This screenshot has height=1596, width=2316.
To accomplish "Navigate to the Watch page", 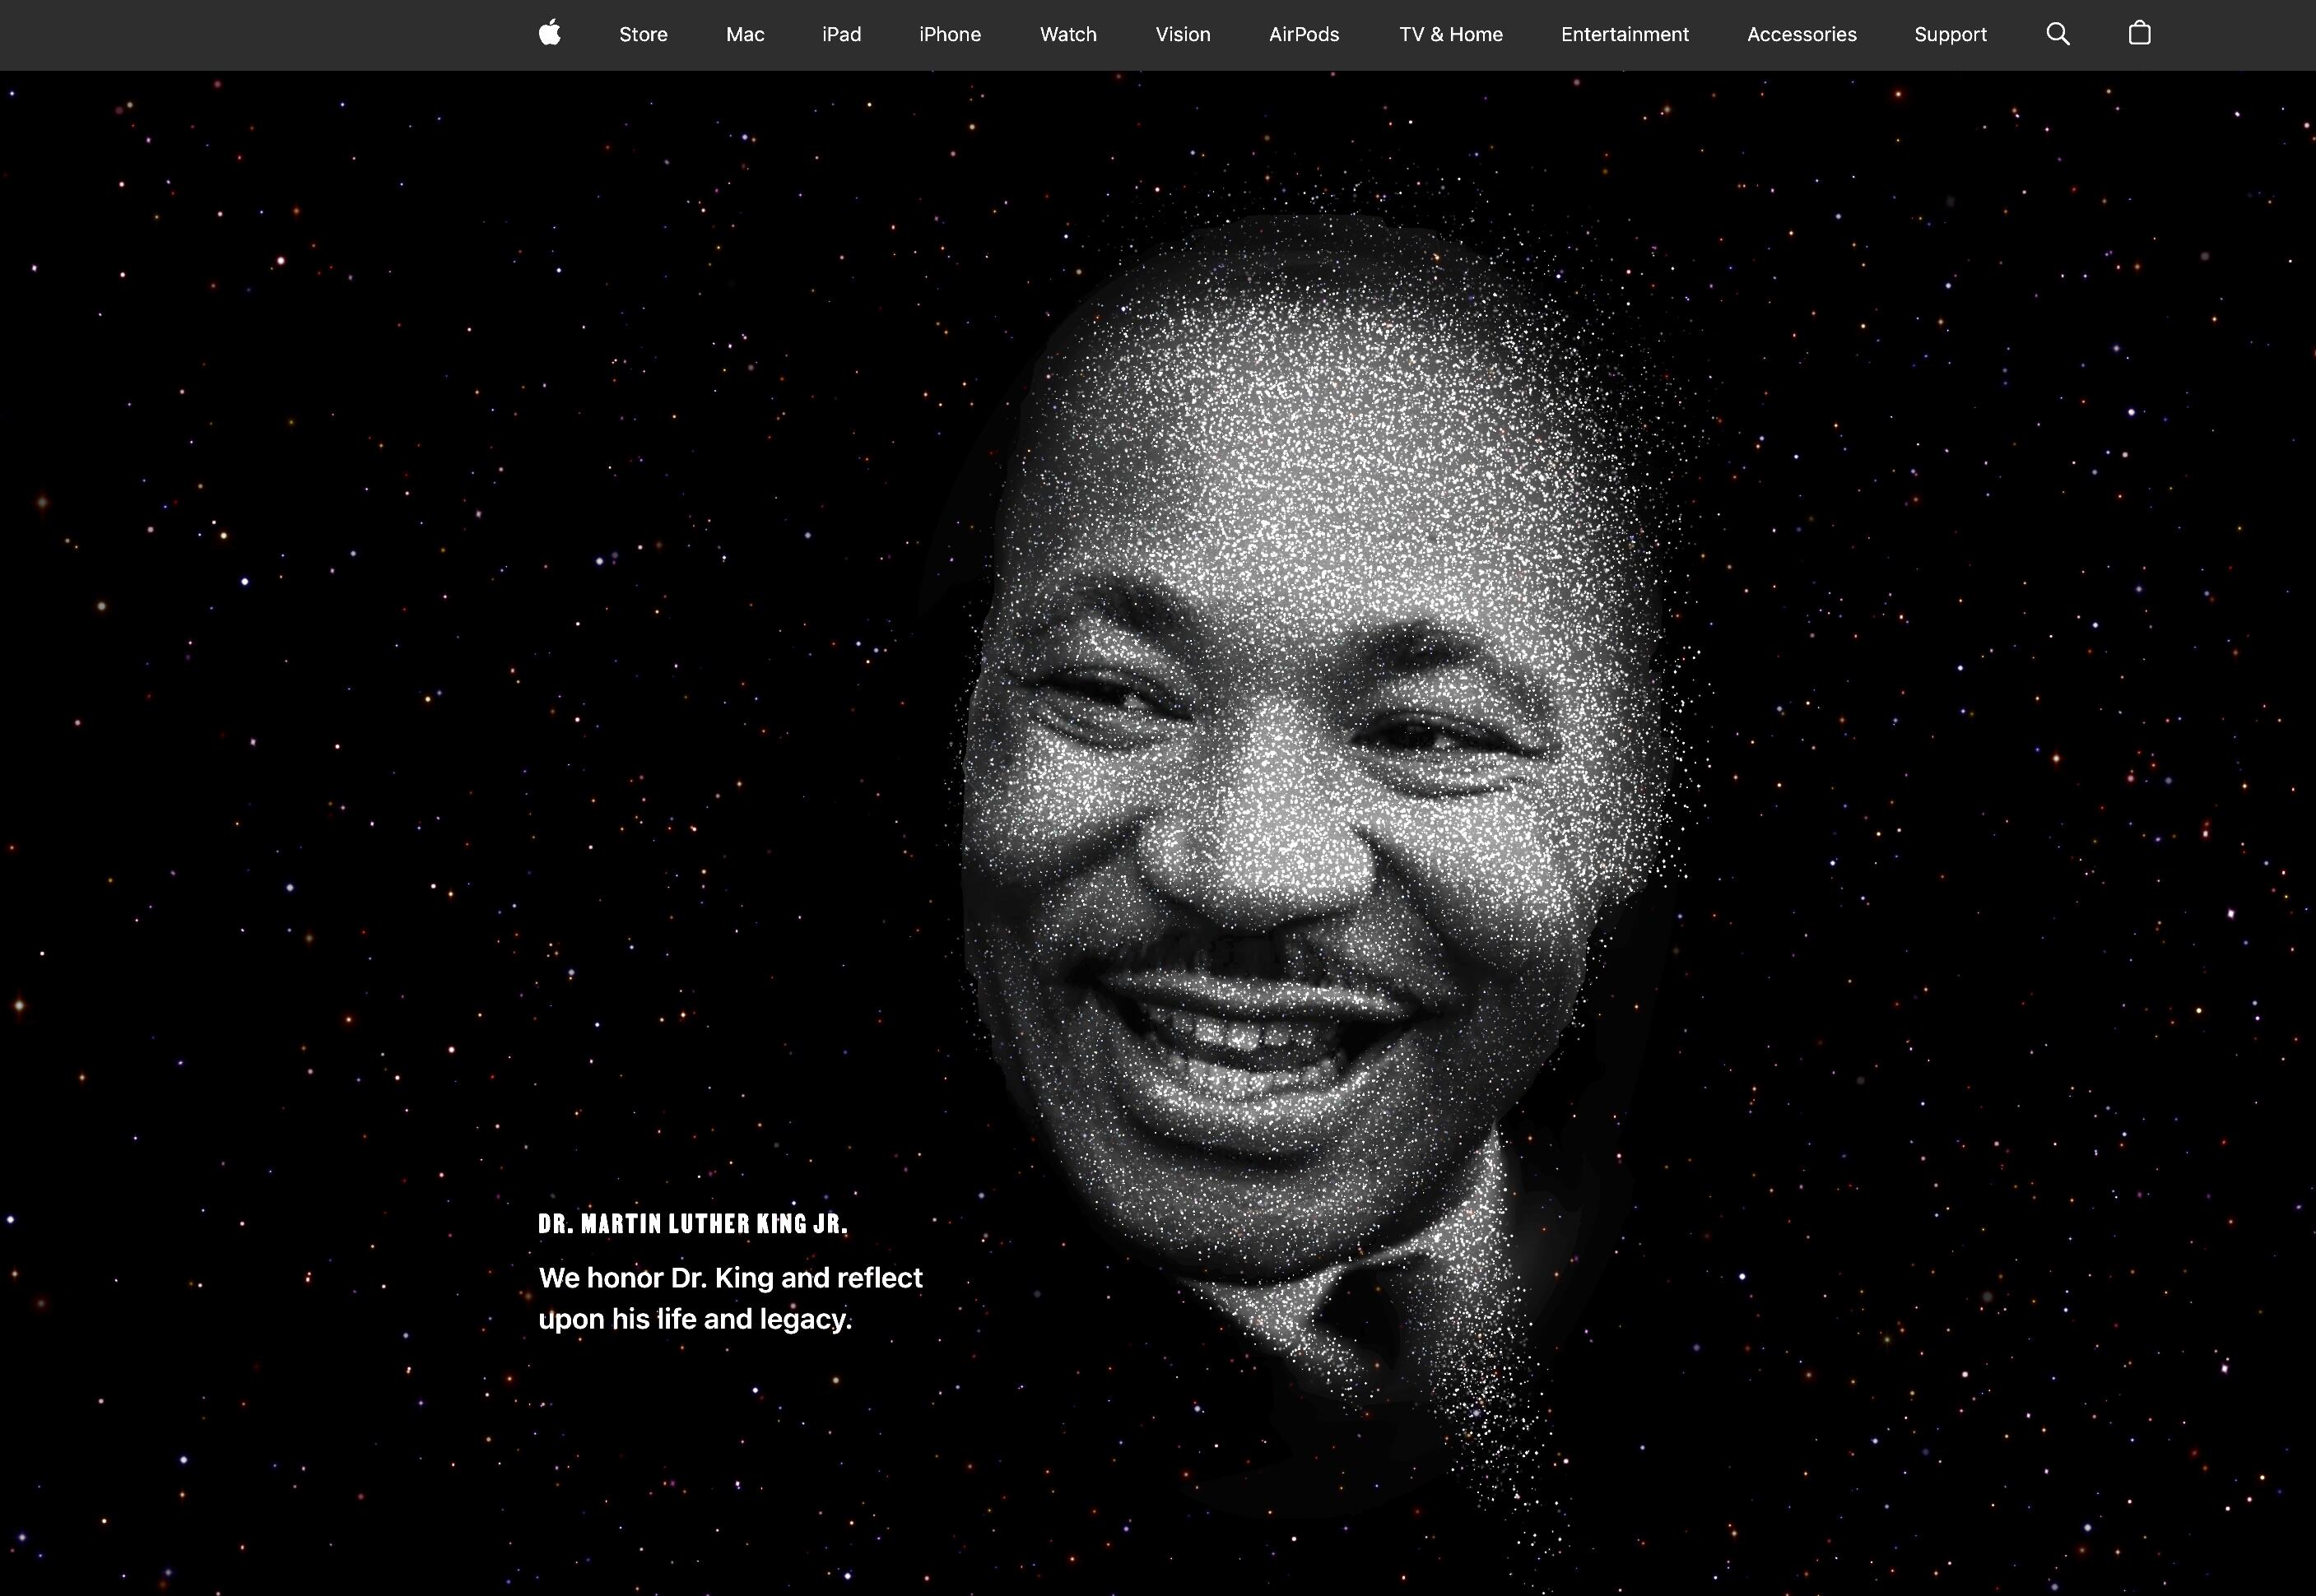I will pyautogui.click(x=1067, y=34).
